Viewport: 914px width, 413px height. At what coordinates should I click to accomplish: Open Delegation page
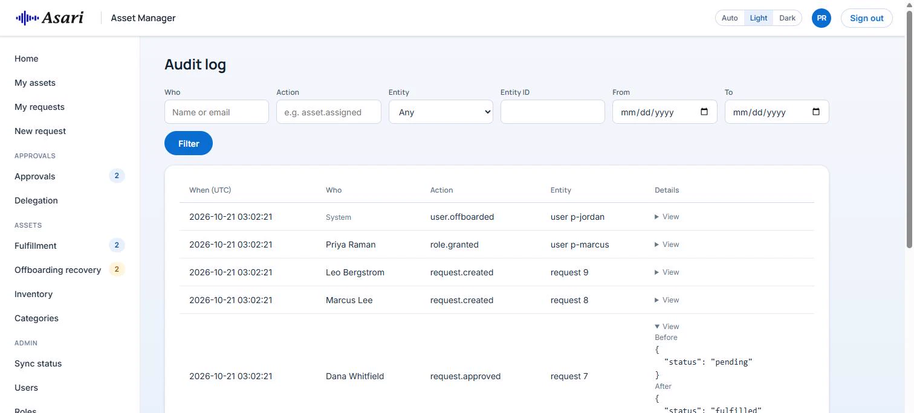[x=36, y=200]
